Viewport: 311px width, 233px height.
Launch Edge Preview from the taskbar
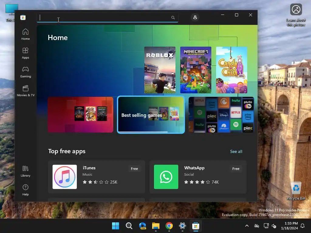(x=142, y=226)
